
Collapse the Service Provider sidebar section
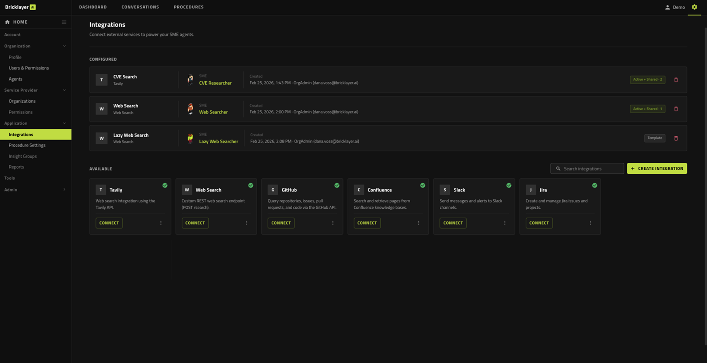pyautogui.click(x=65, y=90)
